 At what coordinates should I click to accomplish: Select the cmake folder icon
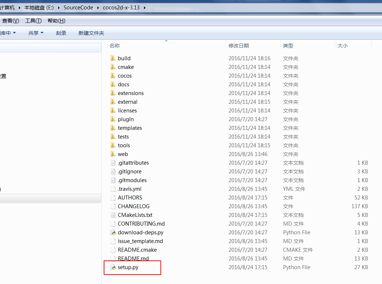(113, 67)
